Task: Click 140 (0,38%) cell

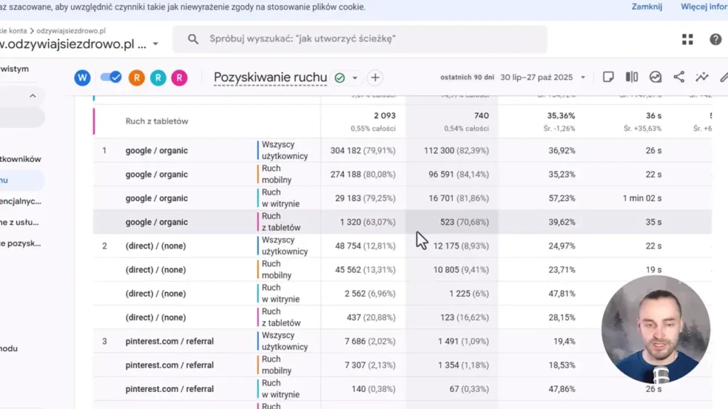Action: pos(374,389)
